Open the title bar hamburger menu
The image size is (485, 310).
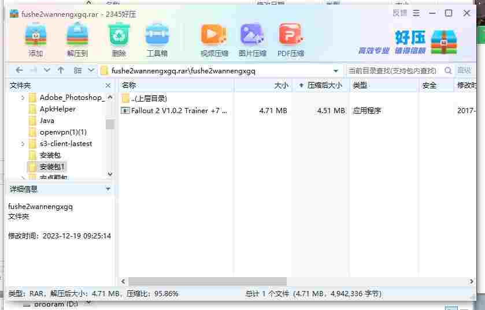point(416,13)
